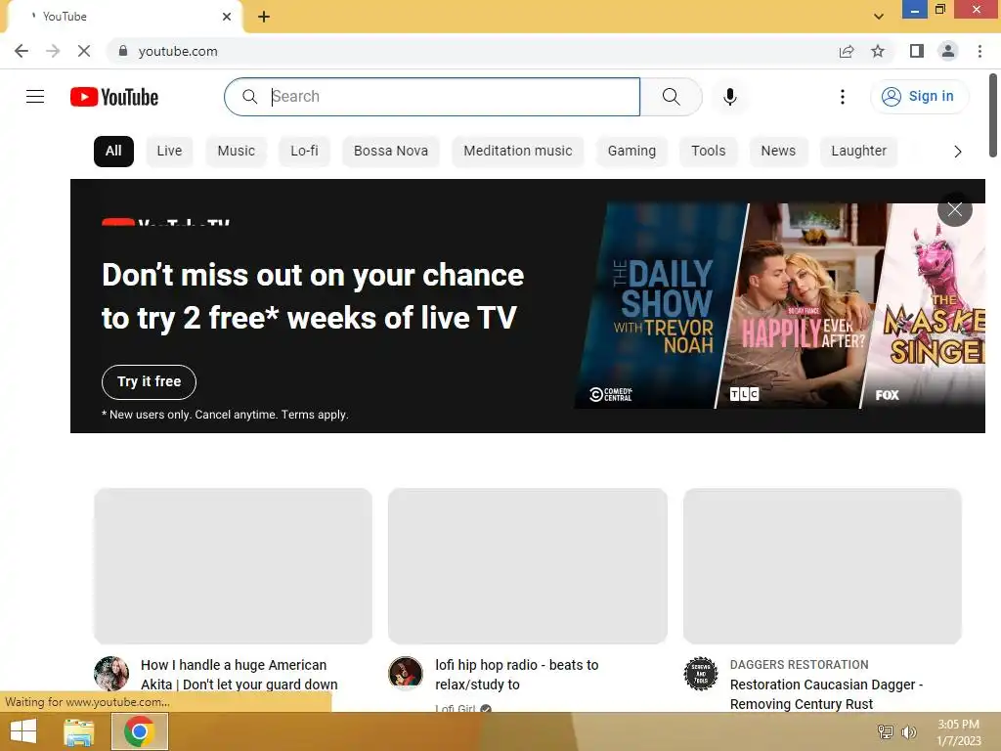The width and height of the screenshot is (1001, 751).
Task: Click the American Akita channel avatar
Action: (111, 674)
